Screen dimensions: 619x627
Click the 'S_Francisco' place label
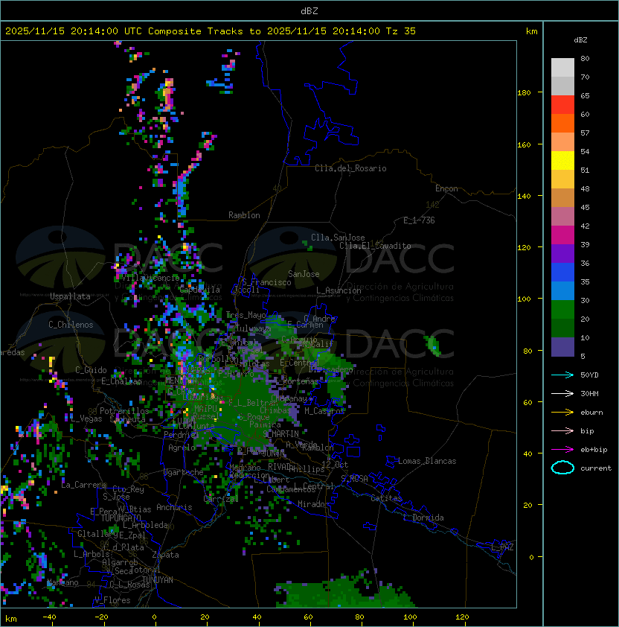point(266,282)
